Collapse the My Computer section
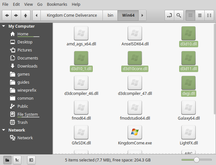The image size is (216, 165). point(4,26)
